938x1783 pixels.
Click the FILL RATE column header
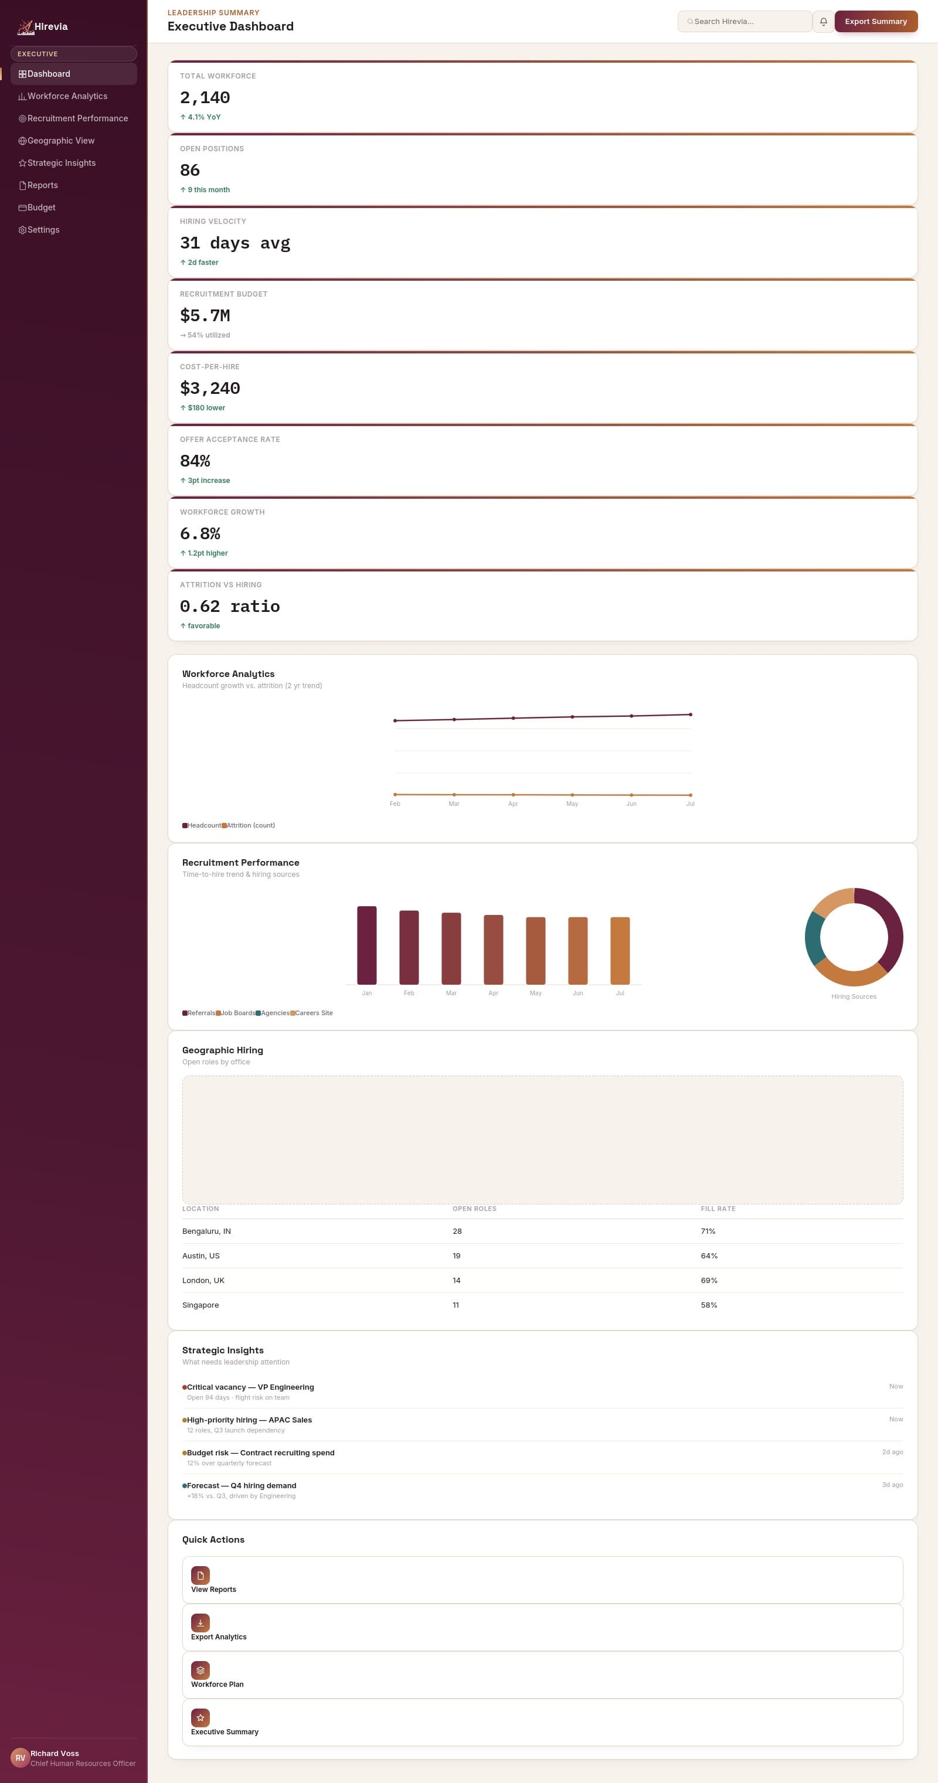718,1209
